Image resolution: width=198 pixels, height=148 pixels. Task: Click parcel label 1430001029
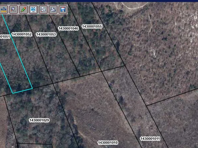[39, 120]
